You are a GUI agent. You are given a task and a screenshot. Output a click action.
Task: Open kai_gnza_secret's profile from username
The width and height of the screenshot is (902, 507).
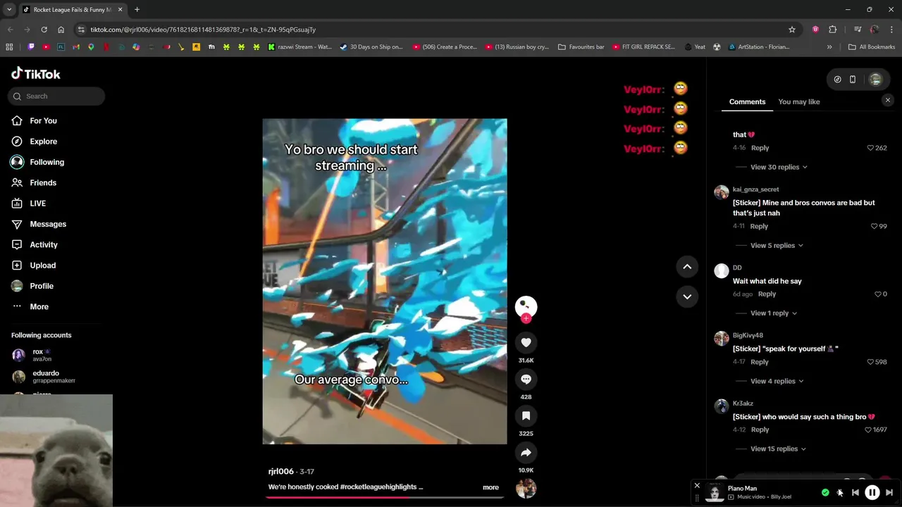pos(755,189)
